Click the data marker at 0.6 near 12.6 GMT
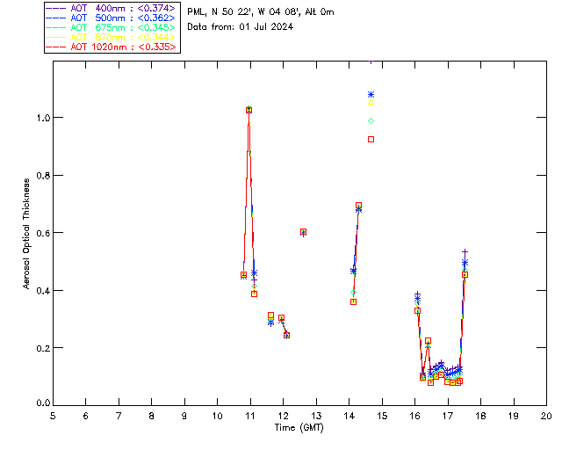The image size is (562, 450). [x=303, y=232]
